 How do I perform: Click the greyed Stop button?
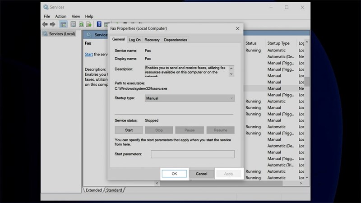pos(159,130)
